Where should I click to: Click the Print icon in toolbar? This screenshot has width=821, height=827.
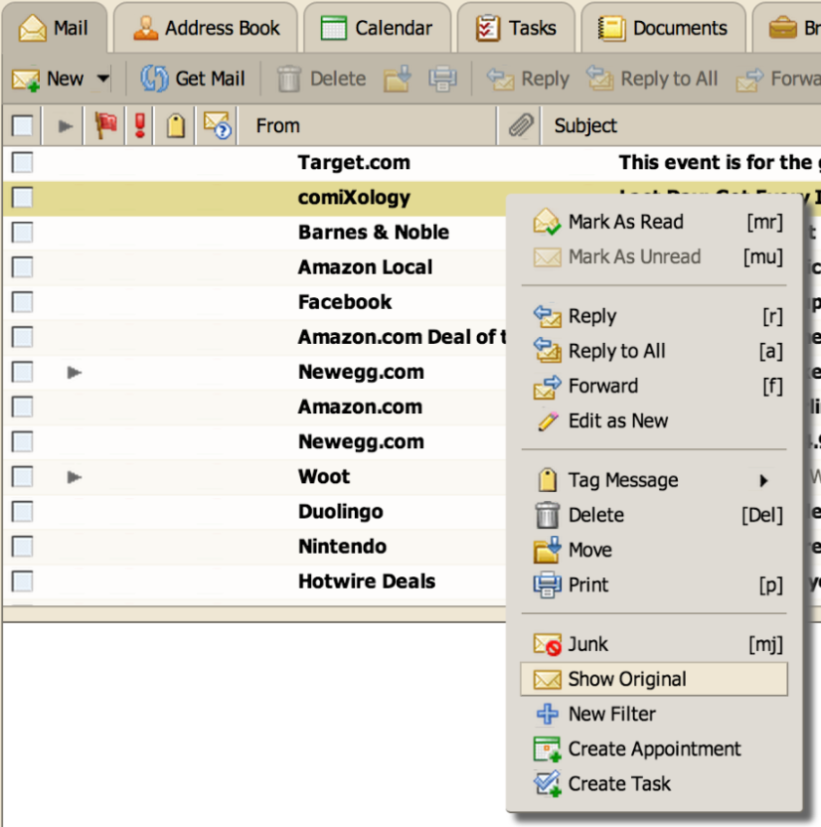click(x=442, y=79)
